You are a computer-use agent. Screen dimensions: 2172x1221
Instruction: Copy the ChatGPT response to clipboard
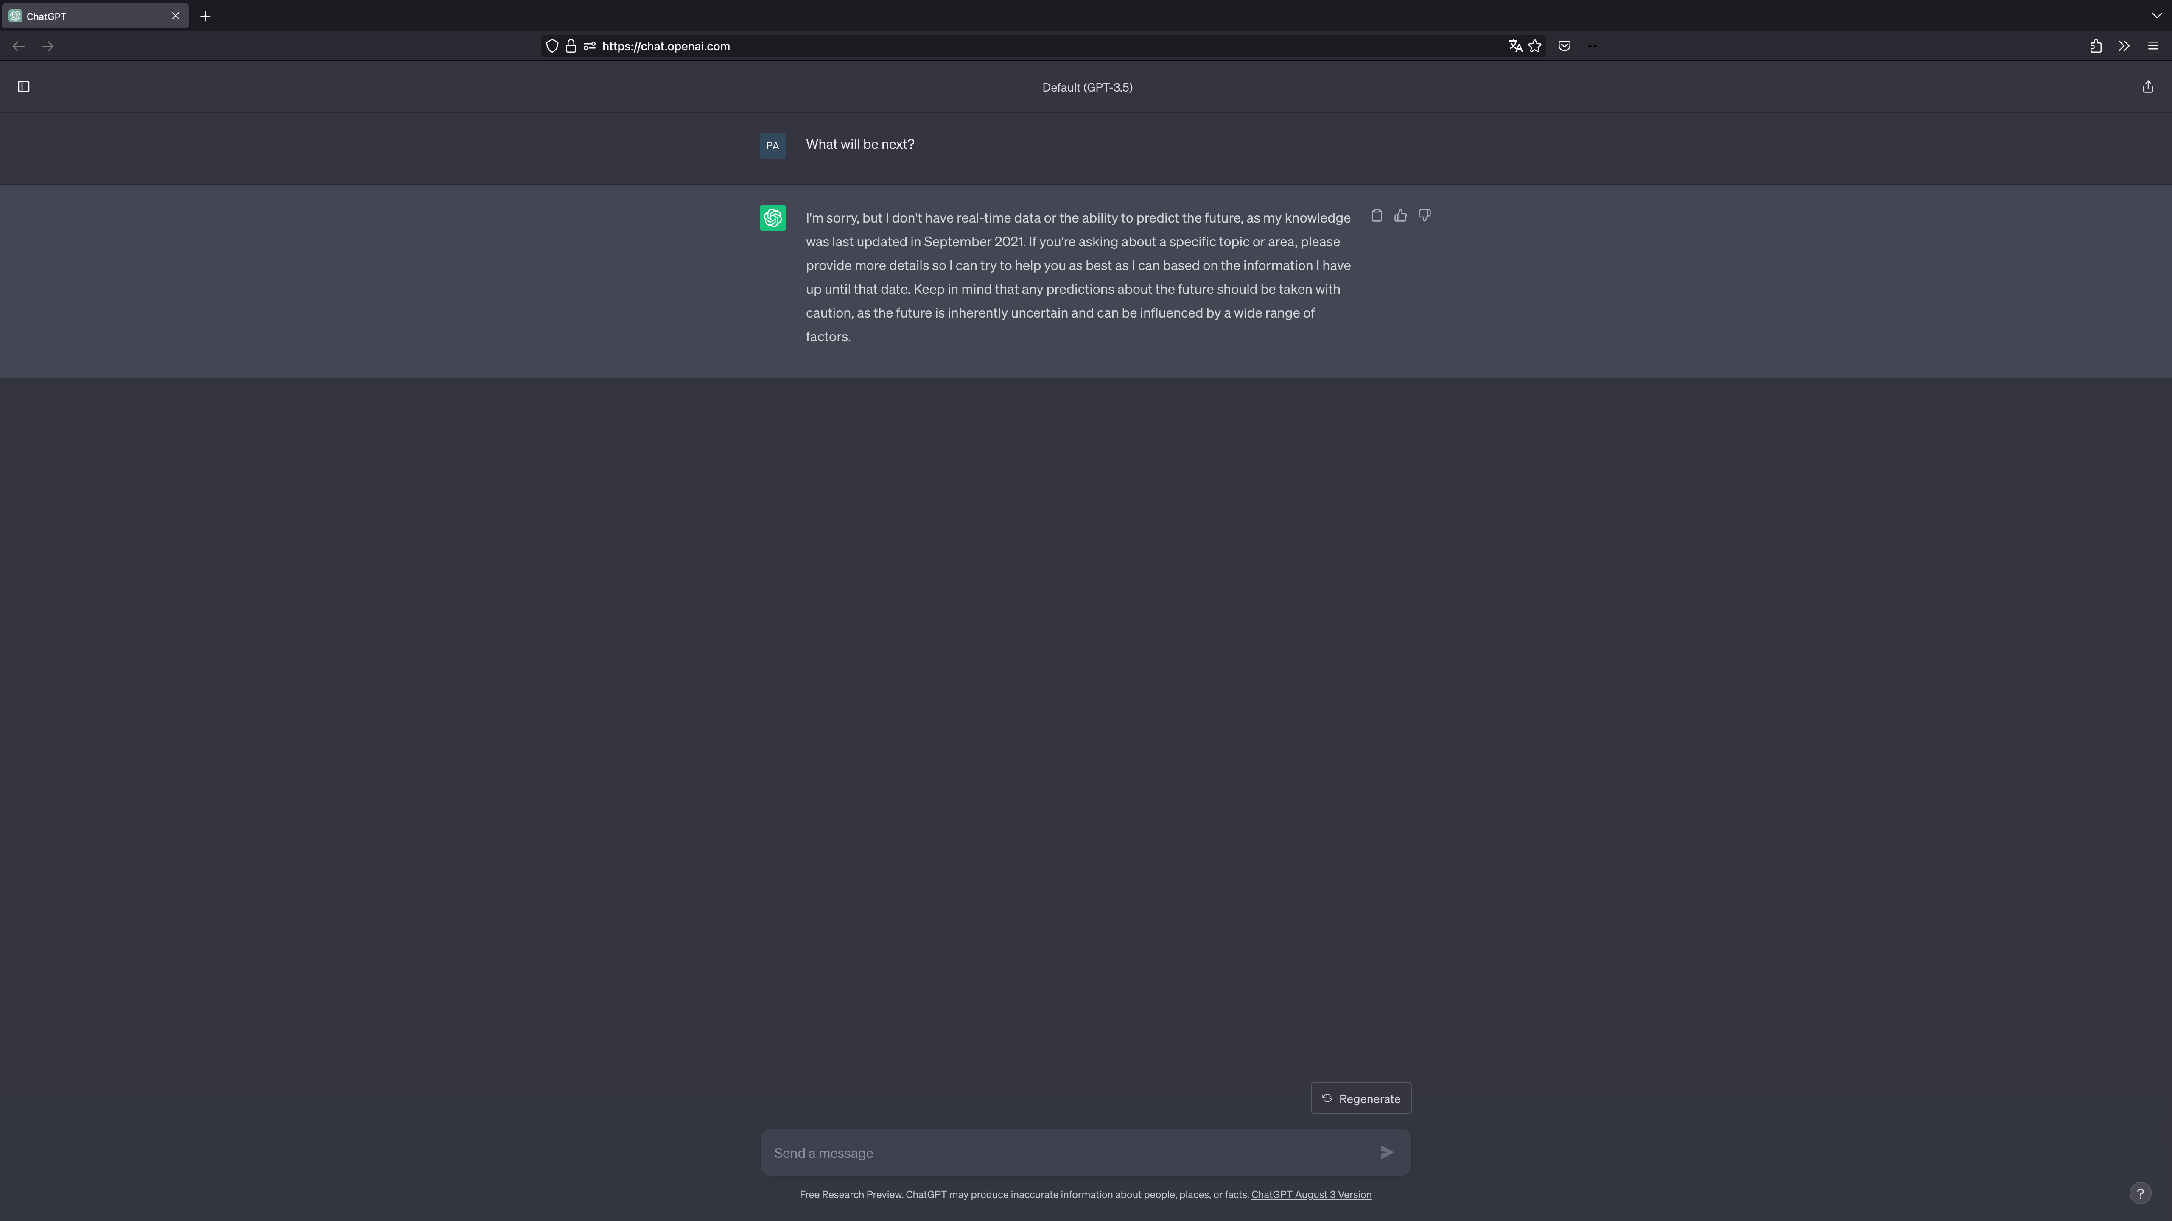coord(1377,216)
